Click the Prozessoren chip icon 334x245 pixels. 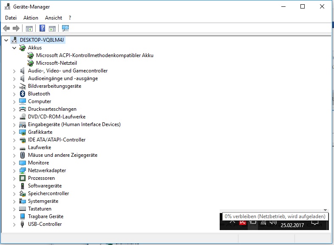click(x=23, y=178)
